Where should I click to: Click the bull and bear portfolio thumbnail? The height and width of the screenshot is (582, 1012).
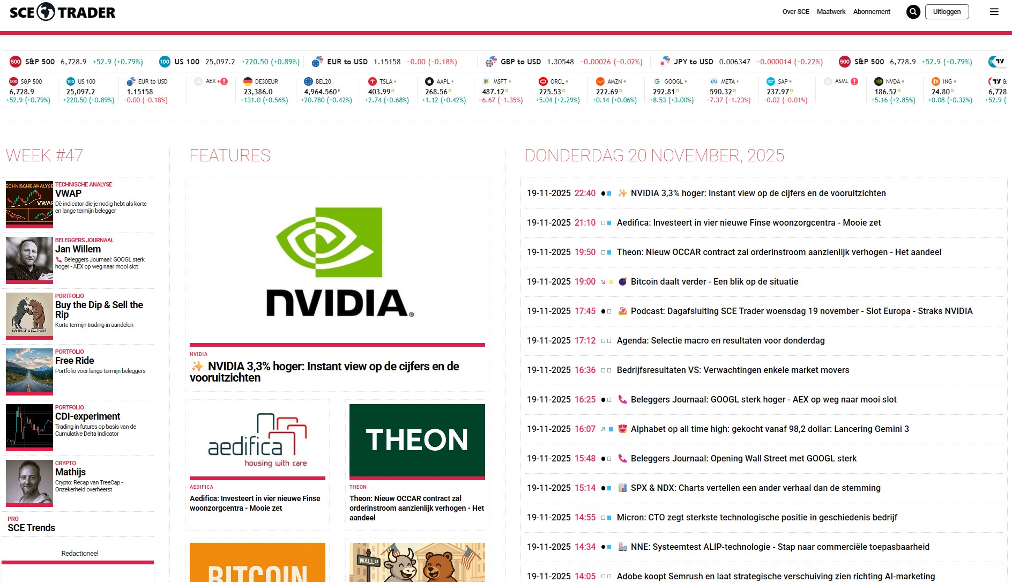29,316
